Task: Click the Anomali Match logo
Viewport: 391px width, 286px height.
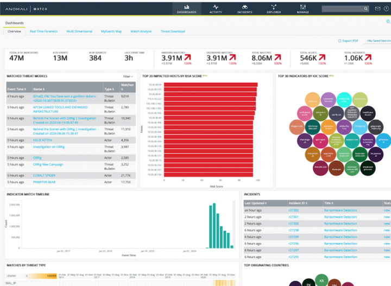Action: [26, 9]
